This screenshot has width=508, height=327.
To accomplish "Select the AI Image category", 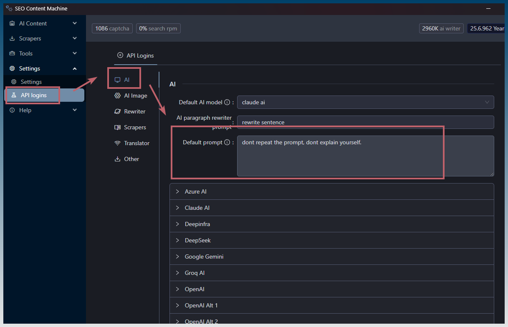I will [x=131, y=96].
